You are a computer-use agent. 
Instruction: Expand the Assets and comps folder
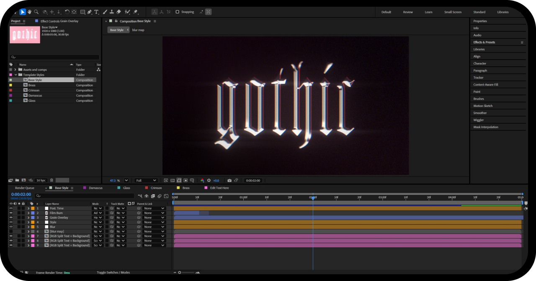tap(15, 70)
